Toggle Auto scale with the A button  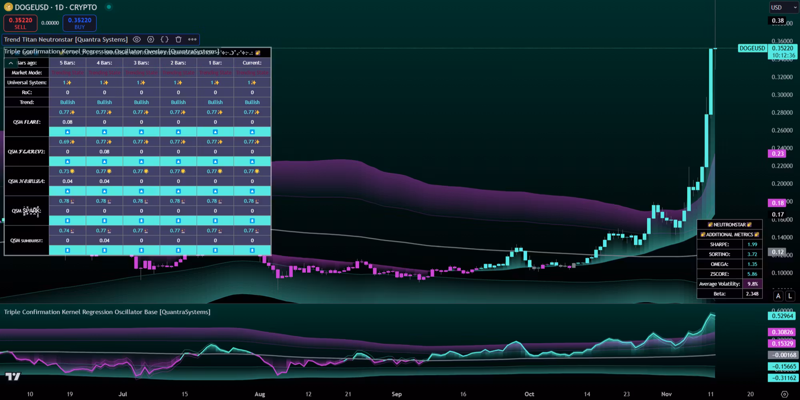778,296
